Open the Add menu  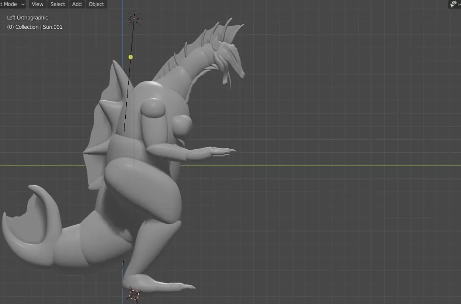(77, 4)
